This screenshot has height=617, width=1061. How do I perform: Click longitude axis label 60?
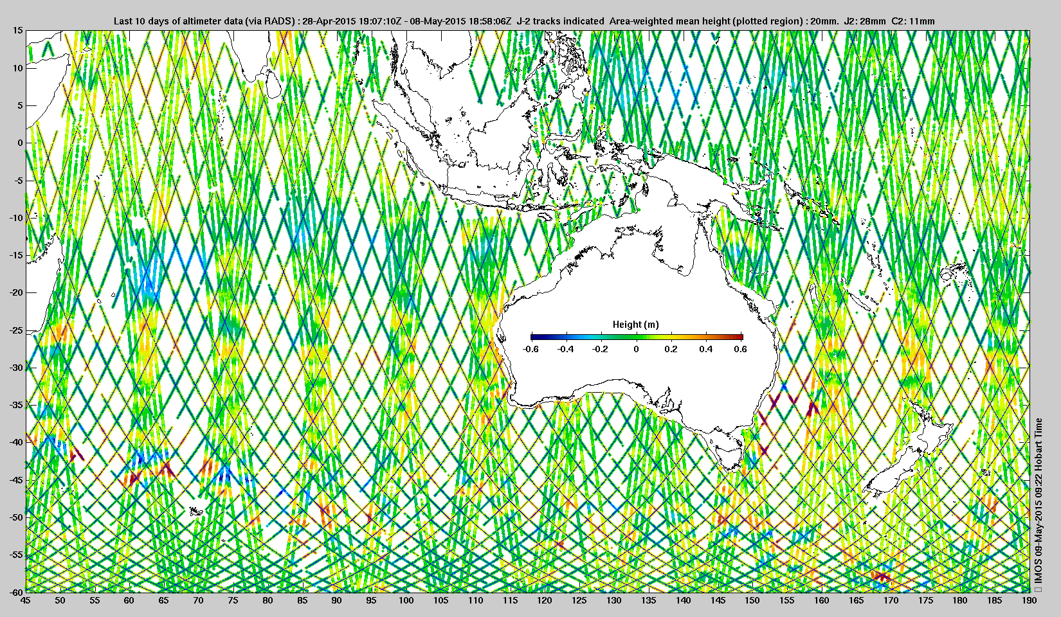[x=129, y=600]
